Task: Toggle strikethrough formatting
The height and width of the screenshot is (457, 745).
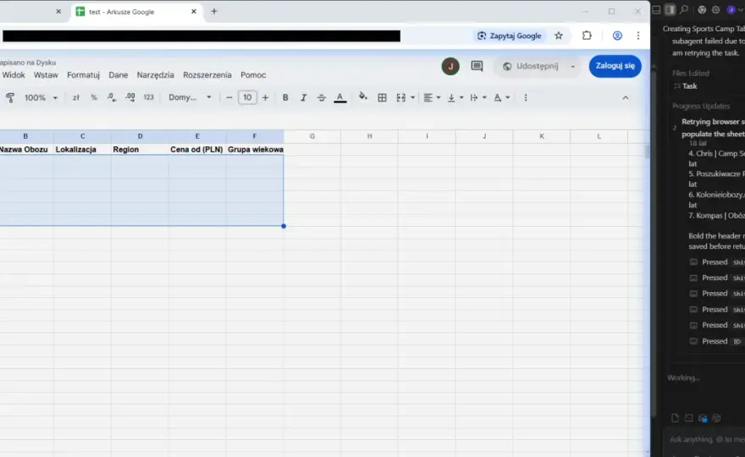Action: click(321, 97)
